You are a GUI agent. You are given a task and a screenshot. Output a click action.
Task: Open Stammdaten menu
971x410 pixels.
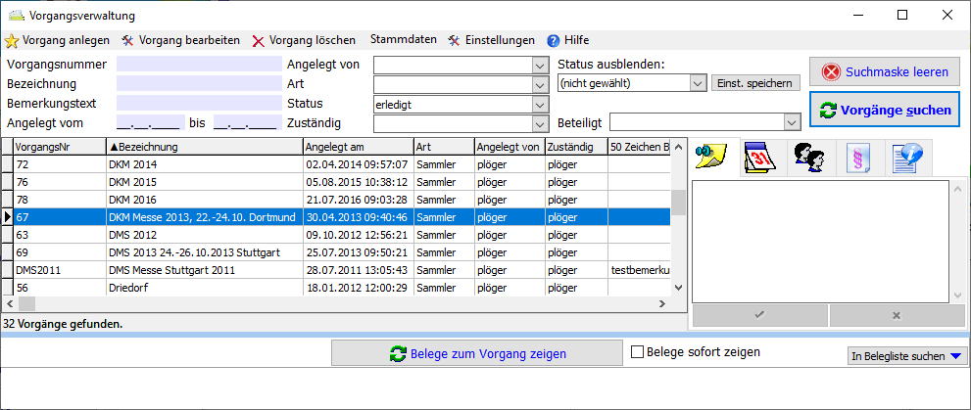(403, 40)
